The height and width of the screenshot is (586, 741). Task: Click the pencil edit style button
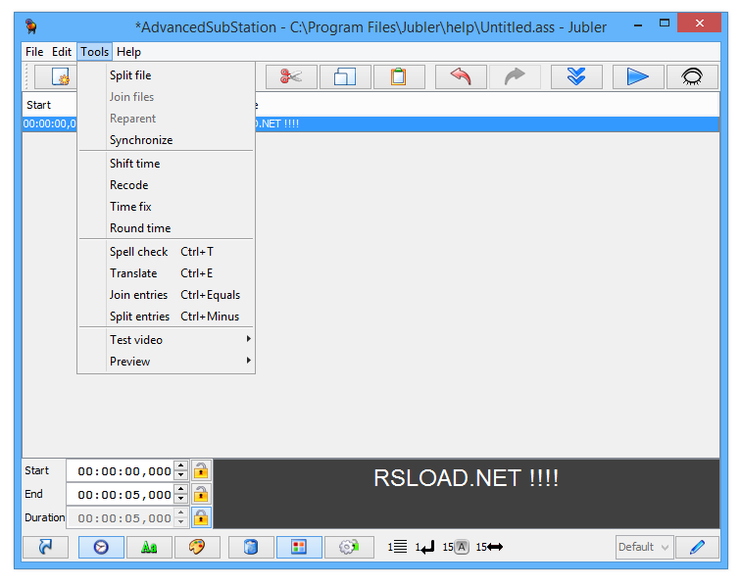point(698,547)
